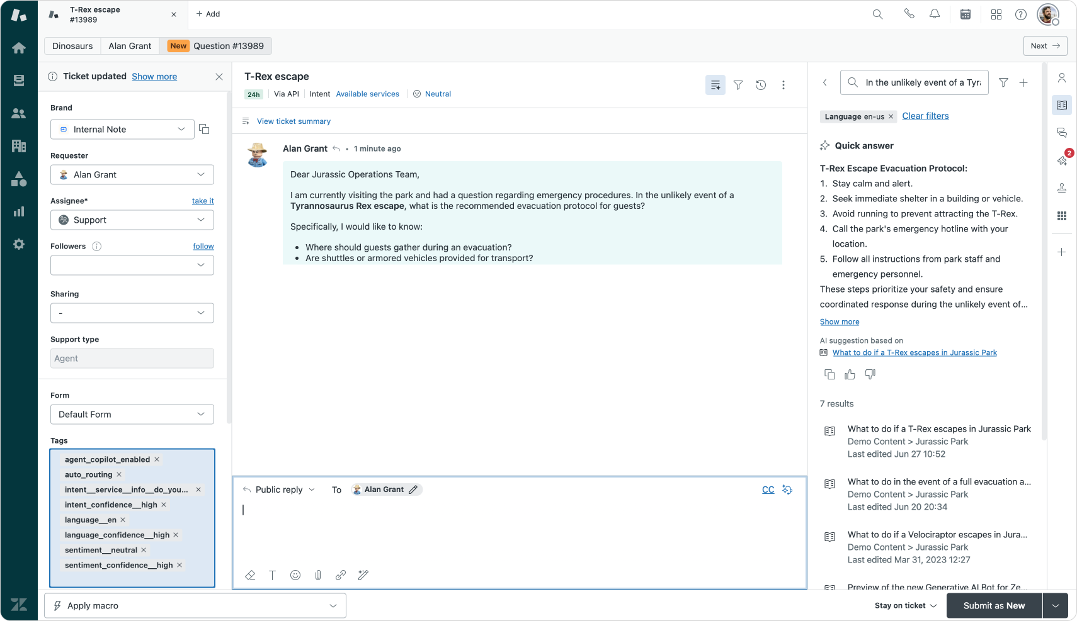This screenshot has width=1077, height=621.
Task: Switch to the Alan Grant breadcrumb tab
Action: coord(130,46)
